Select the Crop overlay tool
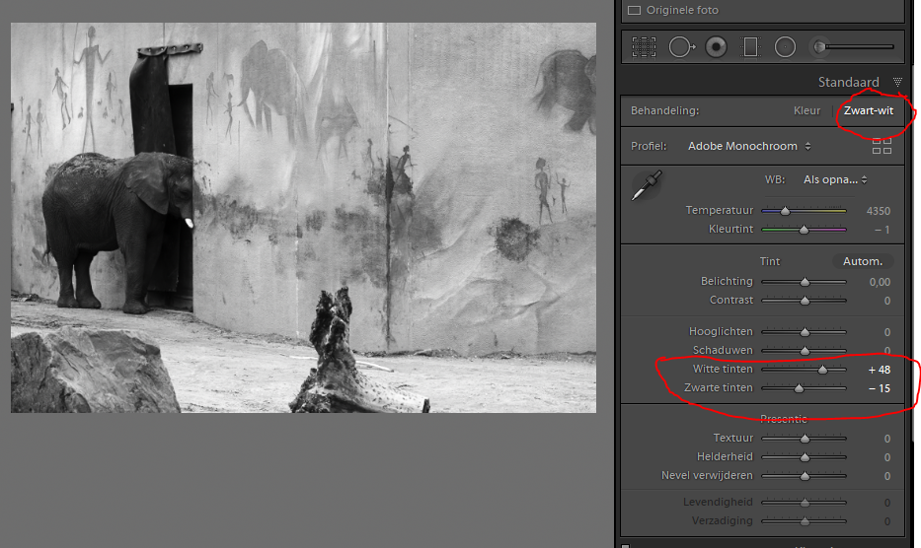This screenshot has height=548, width=921. [645, 46]
